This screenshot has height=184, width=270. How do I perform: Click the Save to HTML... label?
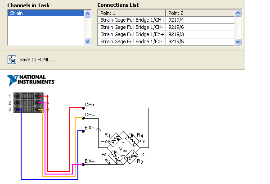[x=37, y=60]
